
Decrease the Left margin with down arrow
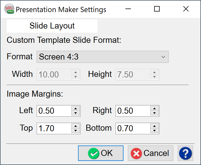[76, 113]
